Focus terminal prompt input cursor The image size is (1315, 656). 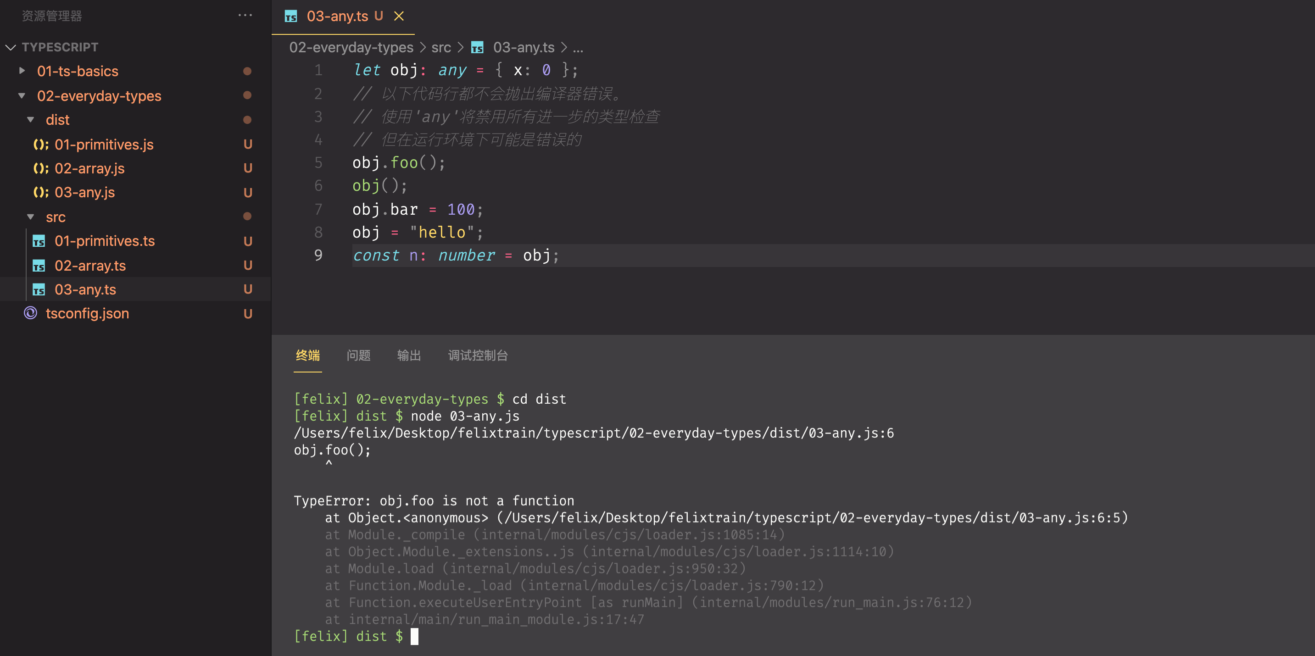(x=414, y=636)
